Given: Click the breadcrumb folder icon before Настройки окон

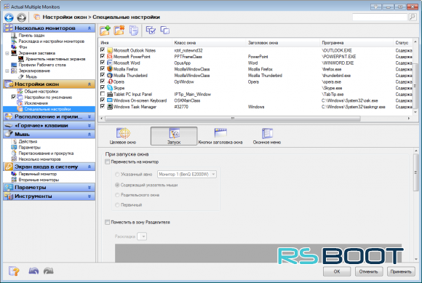Looking at the screenshot, I should pos(36,17).
